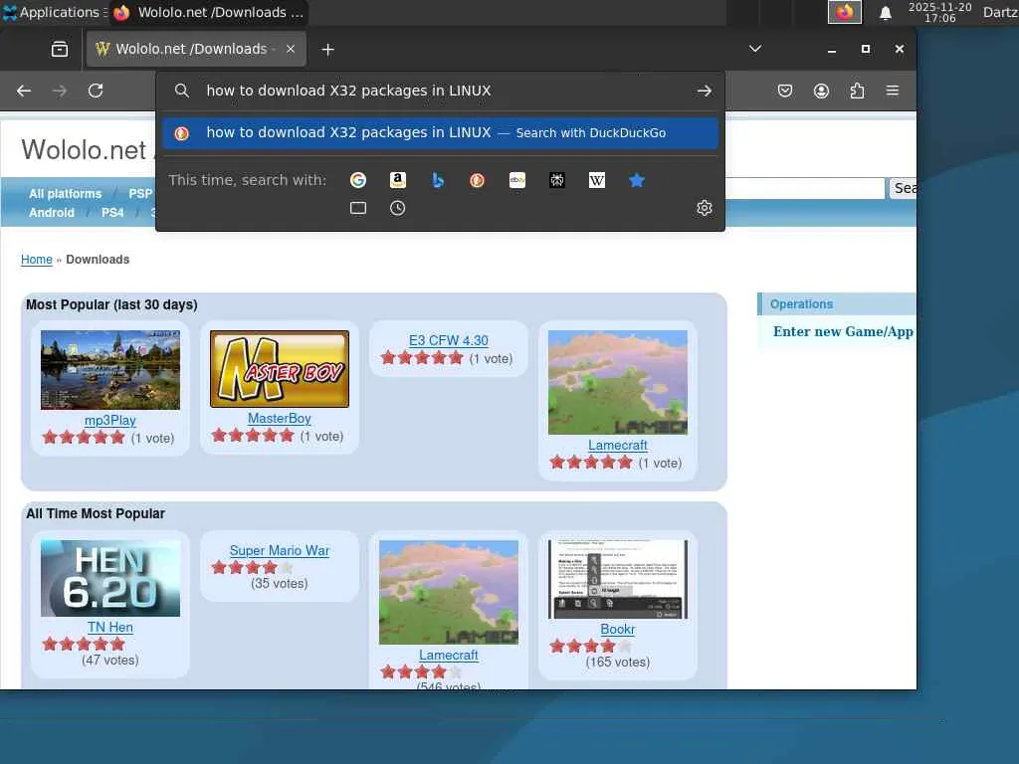Screen dimensions: 1019x764
Task: Open the mp3Play download link
Action: 109,421
